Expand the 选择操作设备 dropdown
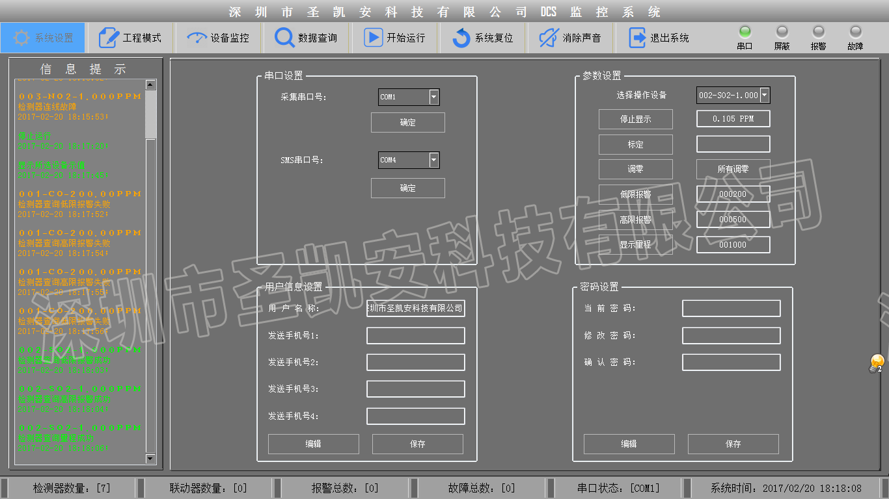The image size is (889, 499). pyautogui.click(x=765, y=96)
